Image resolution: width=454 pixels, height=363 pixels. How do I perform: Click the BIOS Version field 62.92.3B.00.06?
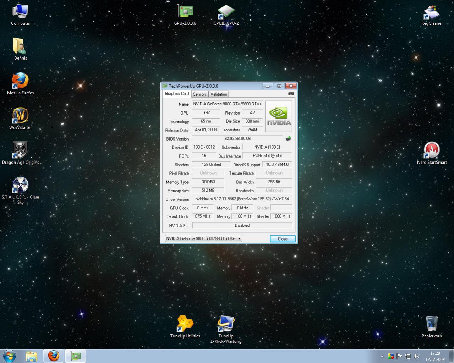[237, 139]
